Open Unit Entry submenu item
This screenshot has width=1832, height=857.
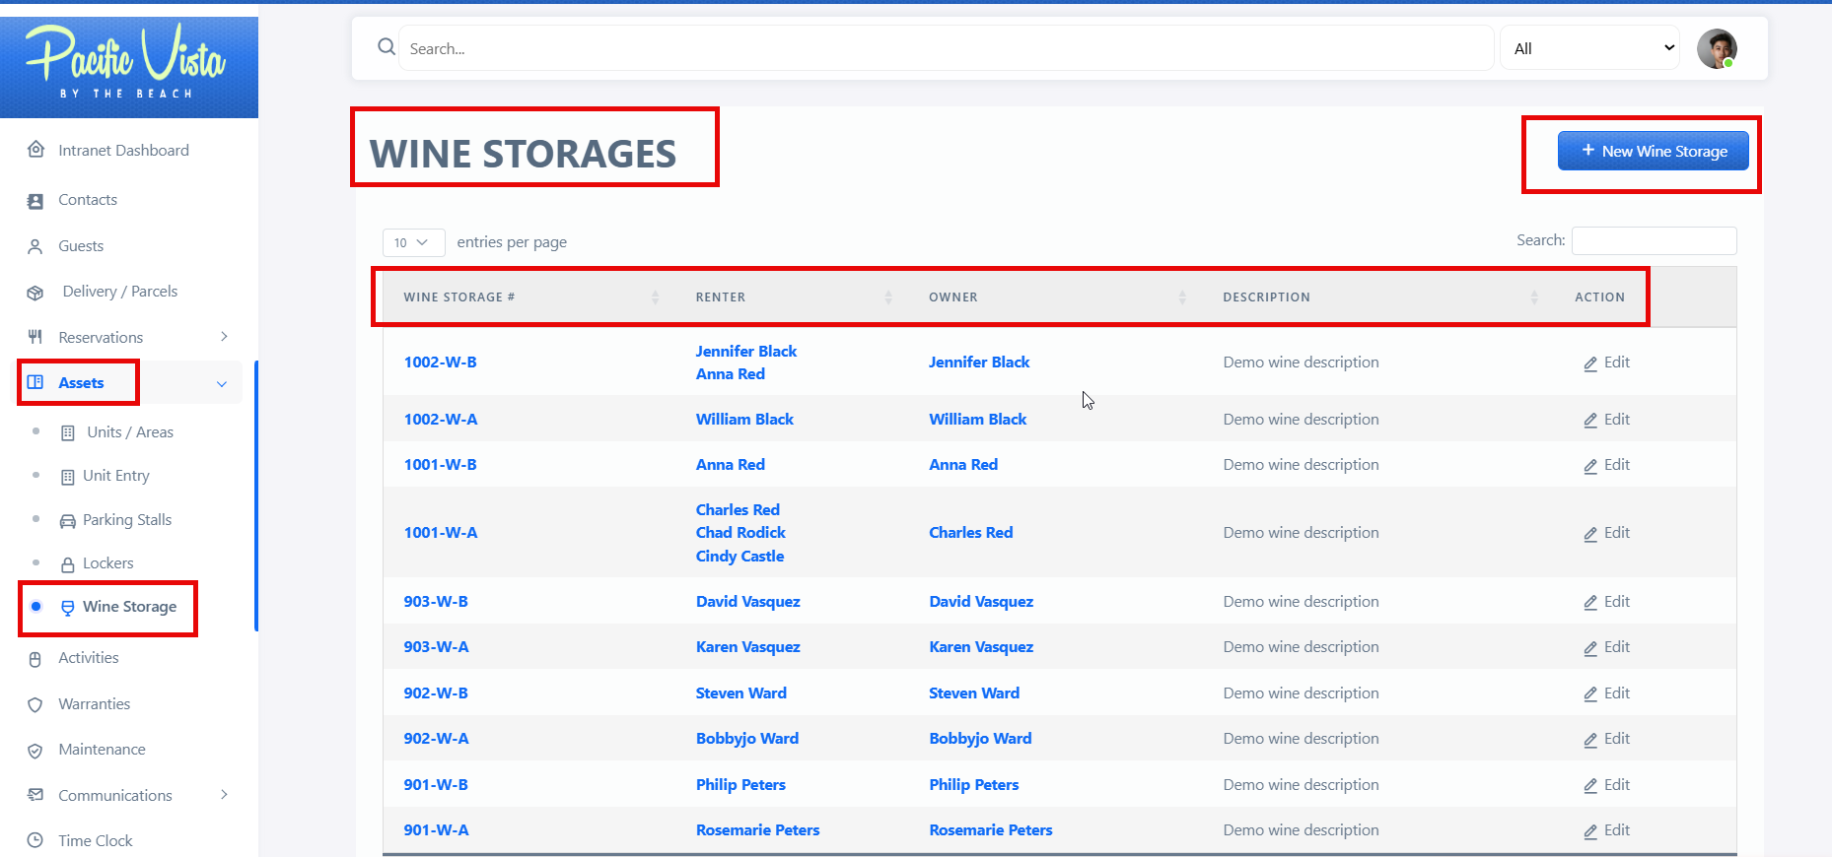click(116, 475)
